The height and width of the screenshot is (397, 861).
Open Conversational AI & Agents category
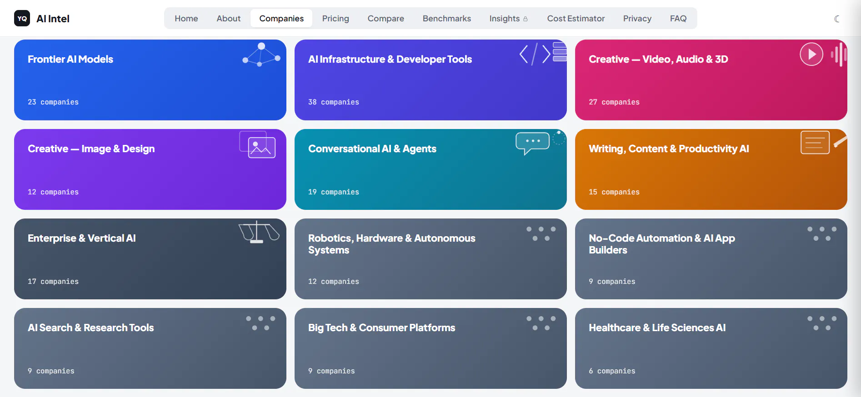coord(430,169)
